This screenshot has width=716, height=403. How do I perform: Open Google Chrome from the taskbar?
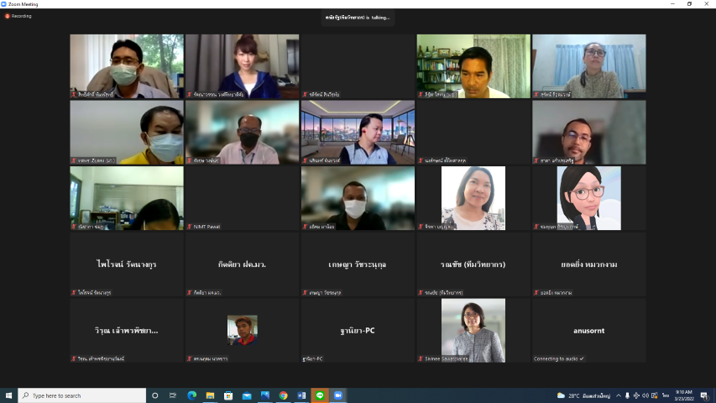[284, 395]
